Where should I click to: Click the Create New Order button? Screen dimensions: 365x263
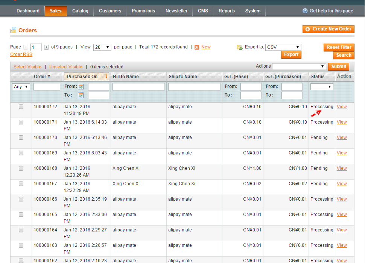point(328,29)
